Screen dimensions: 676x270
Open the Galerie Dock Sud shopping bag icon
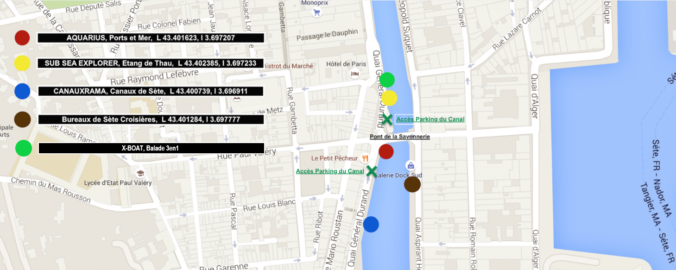click(x=410, y=165)
